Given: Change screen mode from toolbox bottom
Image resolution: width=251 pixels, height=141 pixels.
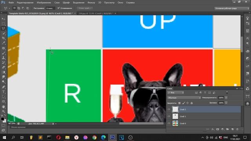Looking at the screenshot, I should pos(4,130).
